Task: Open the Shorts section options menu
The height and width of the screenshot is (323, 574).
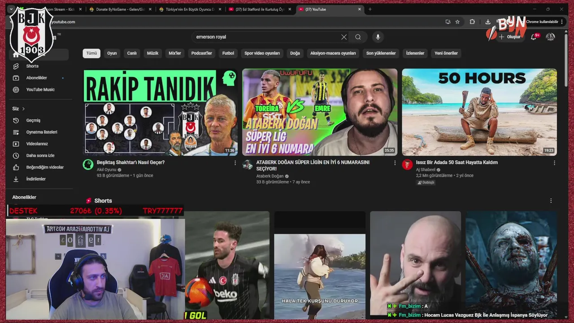Action: [551, 201]
